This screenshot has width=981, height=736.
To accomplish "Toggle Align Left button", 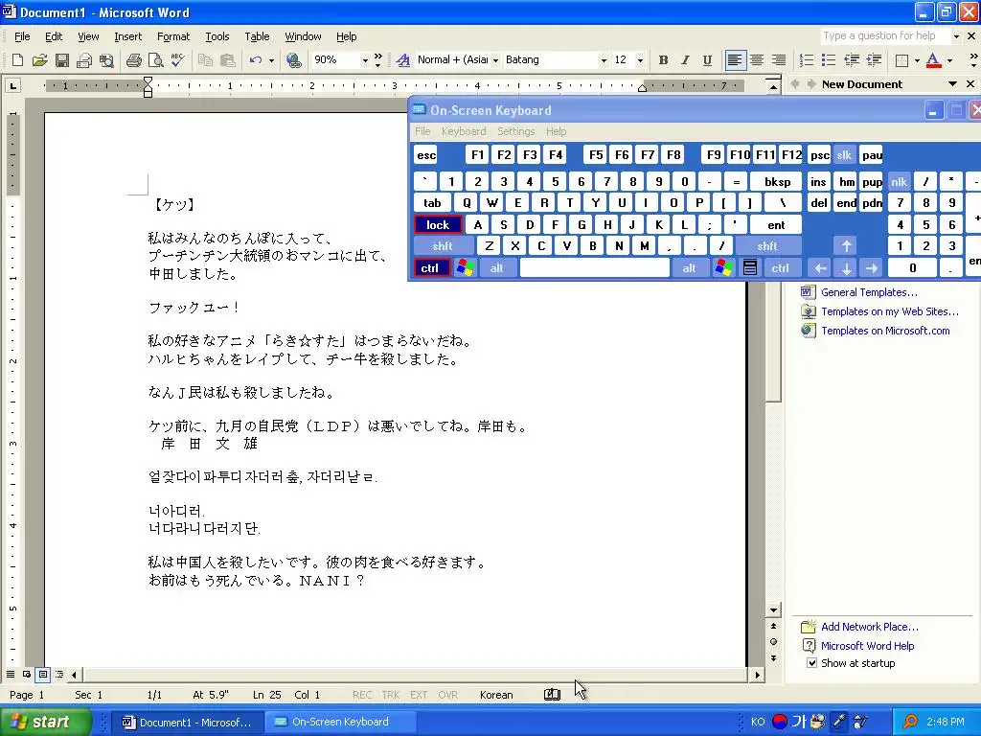I will pos(735,60).
